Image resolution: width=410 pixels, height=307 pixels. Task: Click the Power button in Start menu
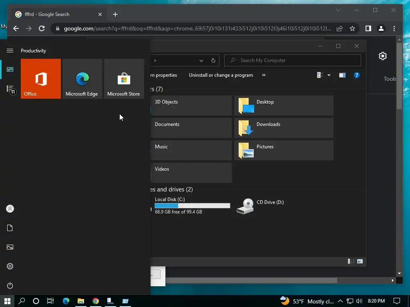[10, 285]
